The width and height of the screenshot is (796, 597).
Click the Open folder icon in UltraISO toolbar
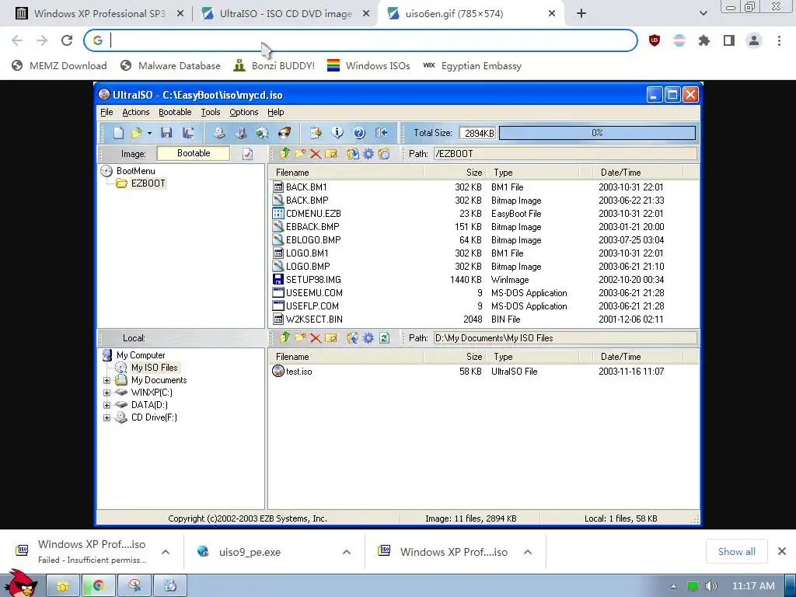136,133
